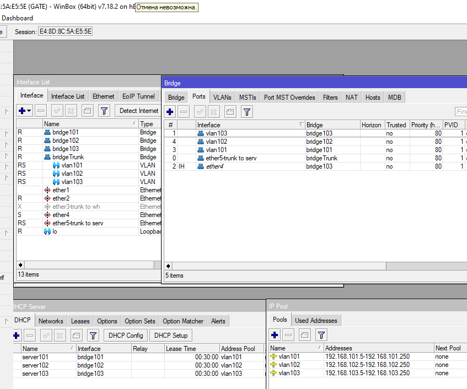
Task: Open MDB tab in Bridge window
Action: click(394, 98)
